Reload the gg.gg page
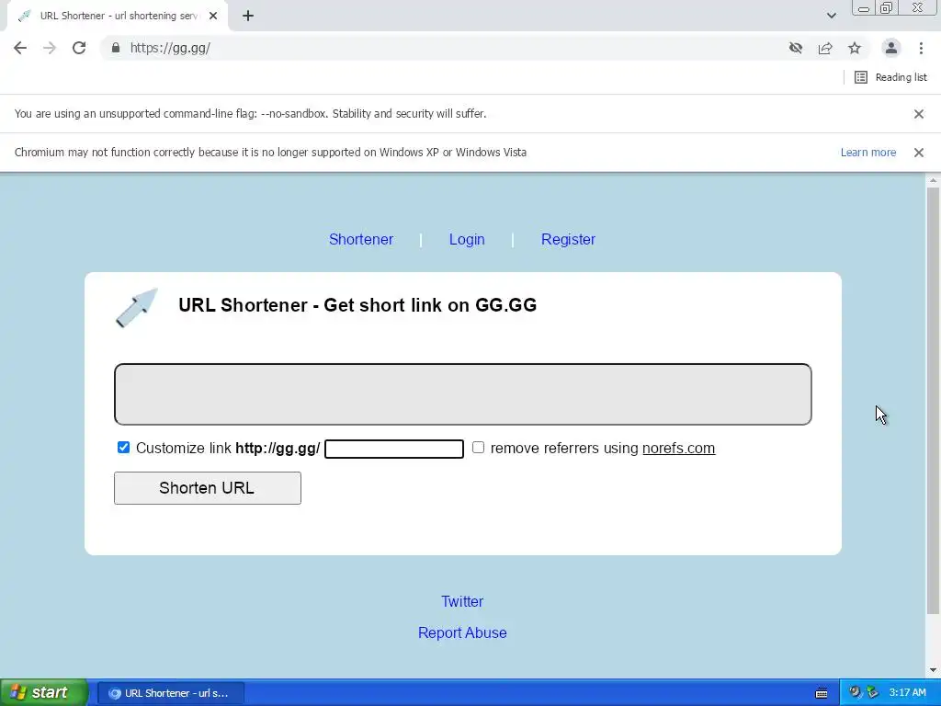The width and height of the screenshot is (941, 706). click(x=79, y=48)
